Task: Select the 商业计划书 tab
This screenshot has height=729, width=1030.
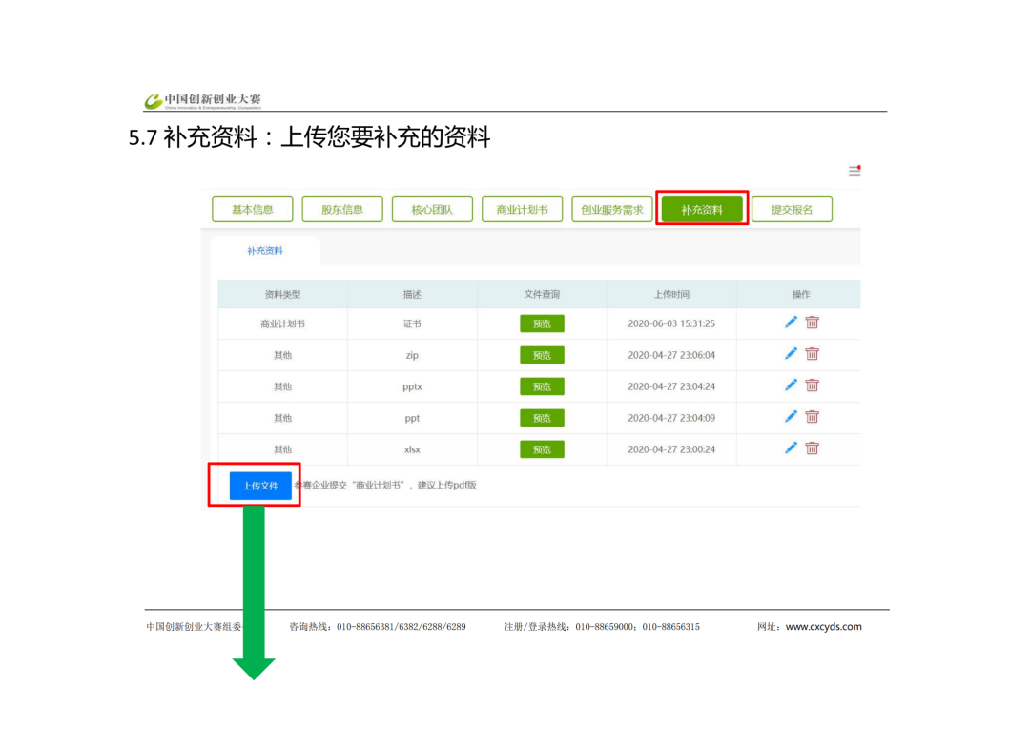Action: pos(522,210)
